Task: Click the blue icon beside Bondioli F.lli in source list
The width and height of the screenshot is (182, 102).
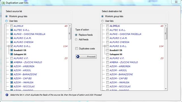Action: pyautogui.click(x=12, y=50)
